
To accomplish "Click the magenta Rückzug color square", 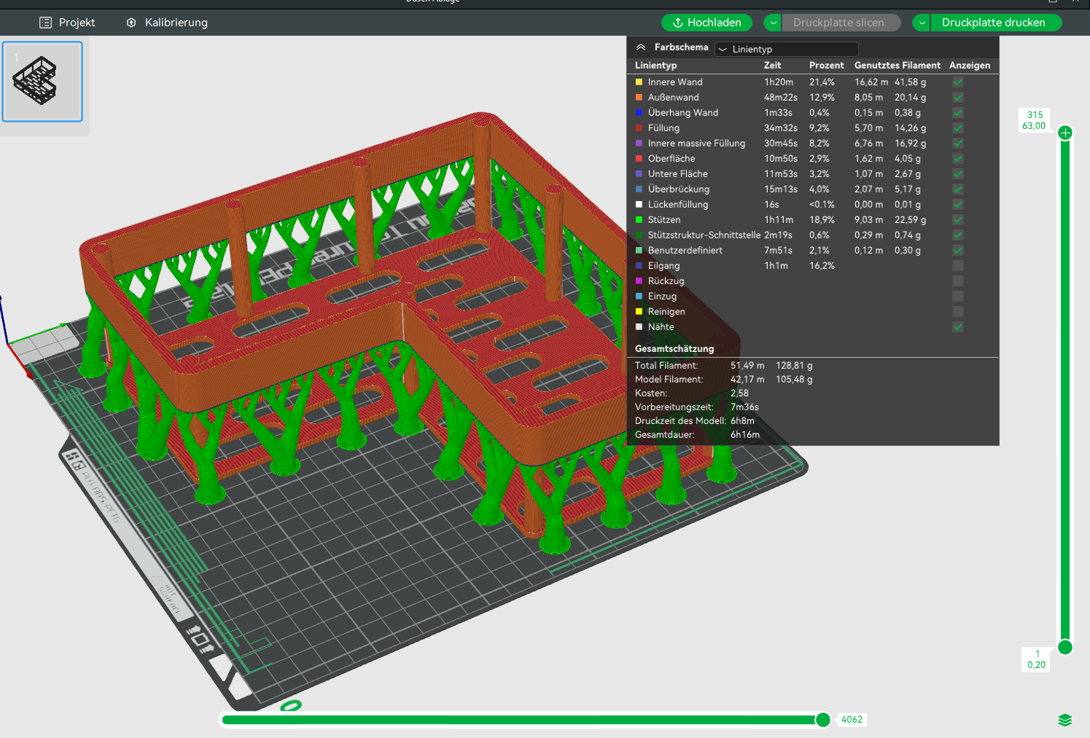I will tap(639, 281).
